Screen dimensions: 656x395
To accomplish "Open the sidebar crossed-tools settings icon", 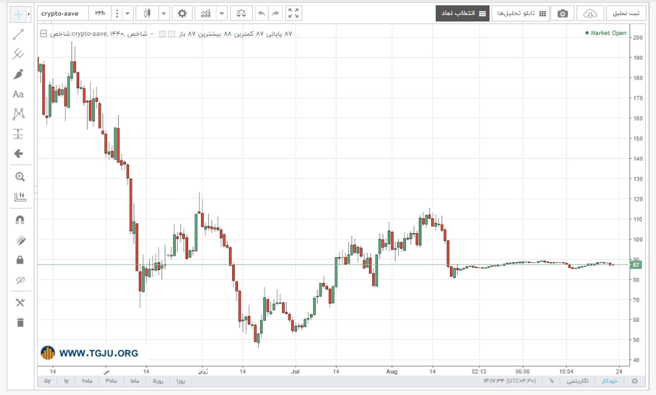I will [x=20, y=303].
